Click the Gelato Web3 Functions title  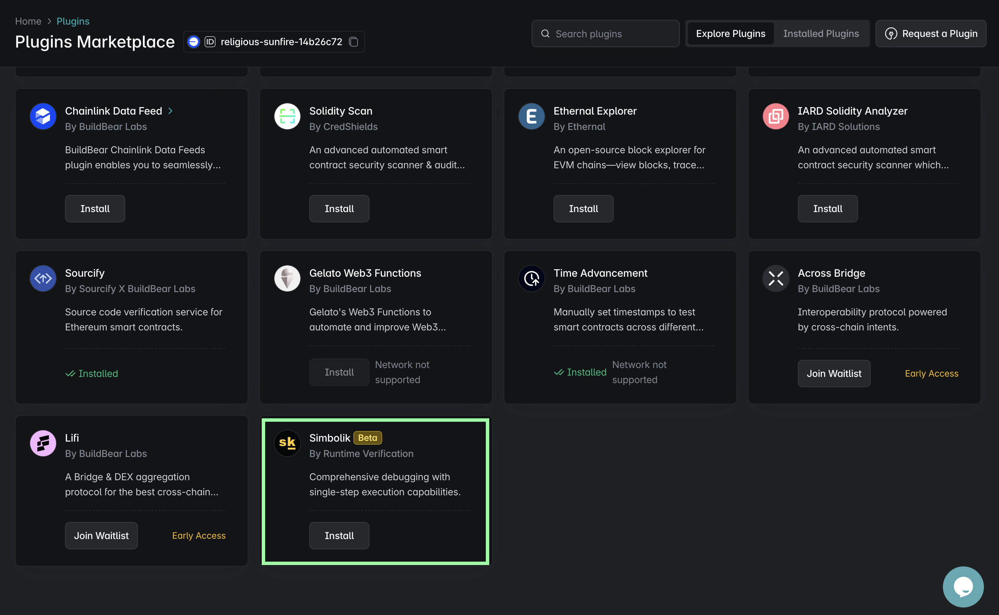(365, 273)
